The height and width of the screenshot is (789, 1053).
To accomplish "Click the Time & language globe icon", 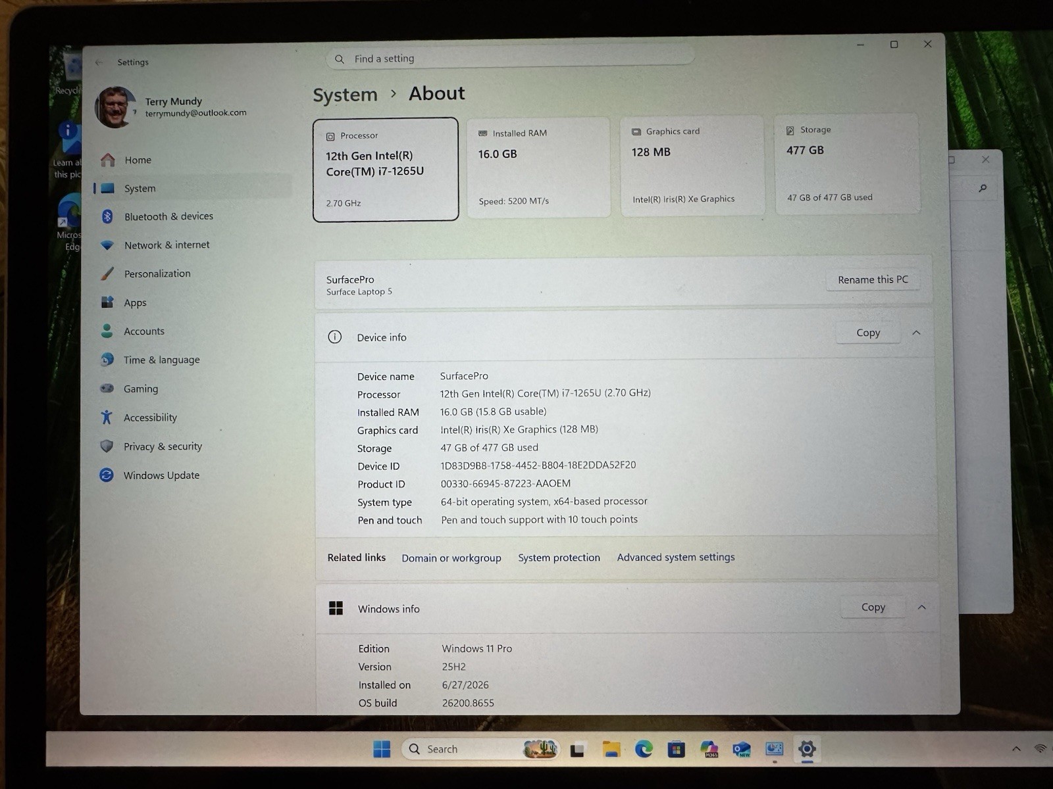I will 107,360.
